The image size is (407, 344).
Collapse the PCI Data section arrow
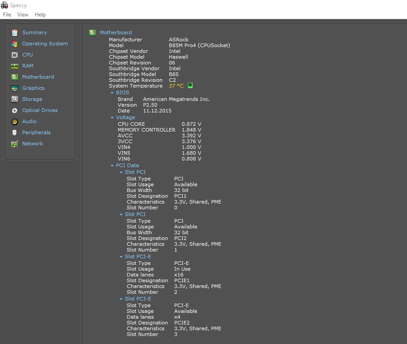112,166
